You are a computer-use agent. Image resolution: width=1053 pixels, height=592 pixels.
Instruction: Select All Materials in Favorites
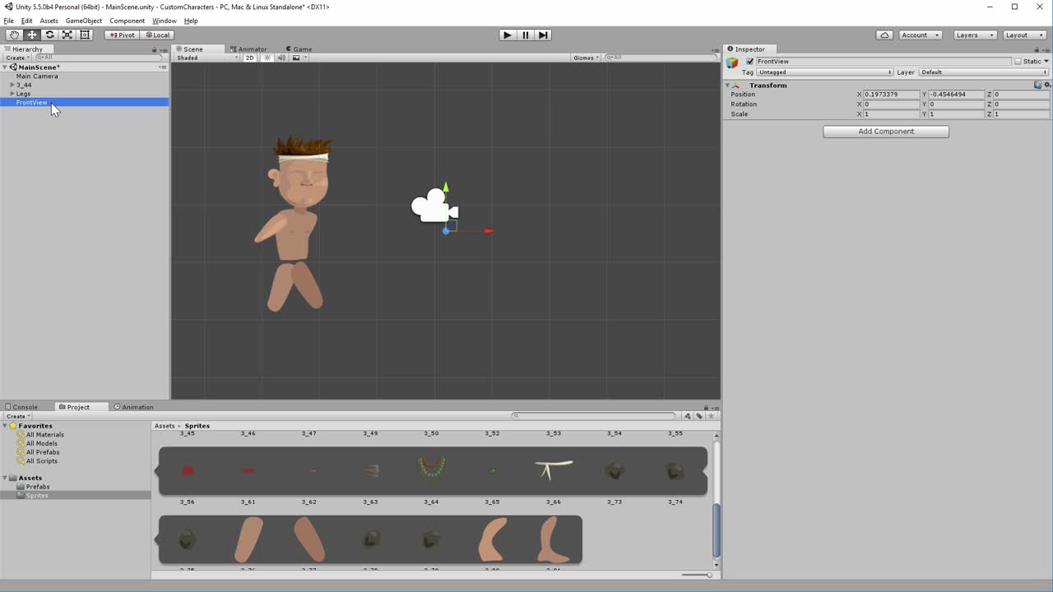(x=44, y=435)
